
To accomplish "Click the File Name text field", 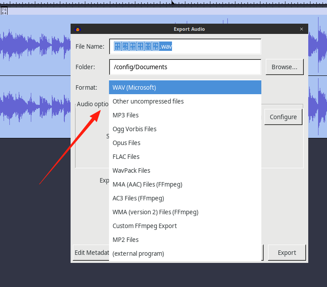I will pos(185,46).
